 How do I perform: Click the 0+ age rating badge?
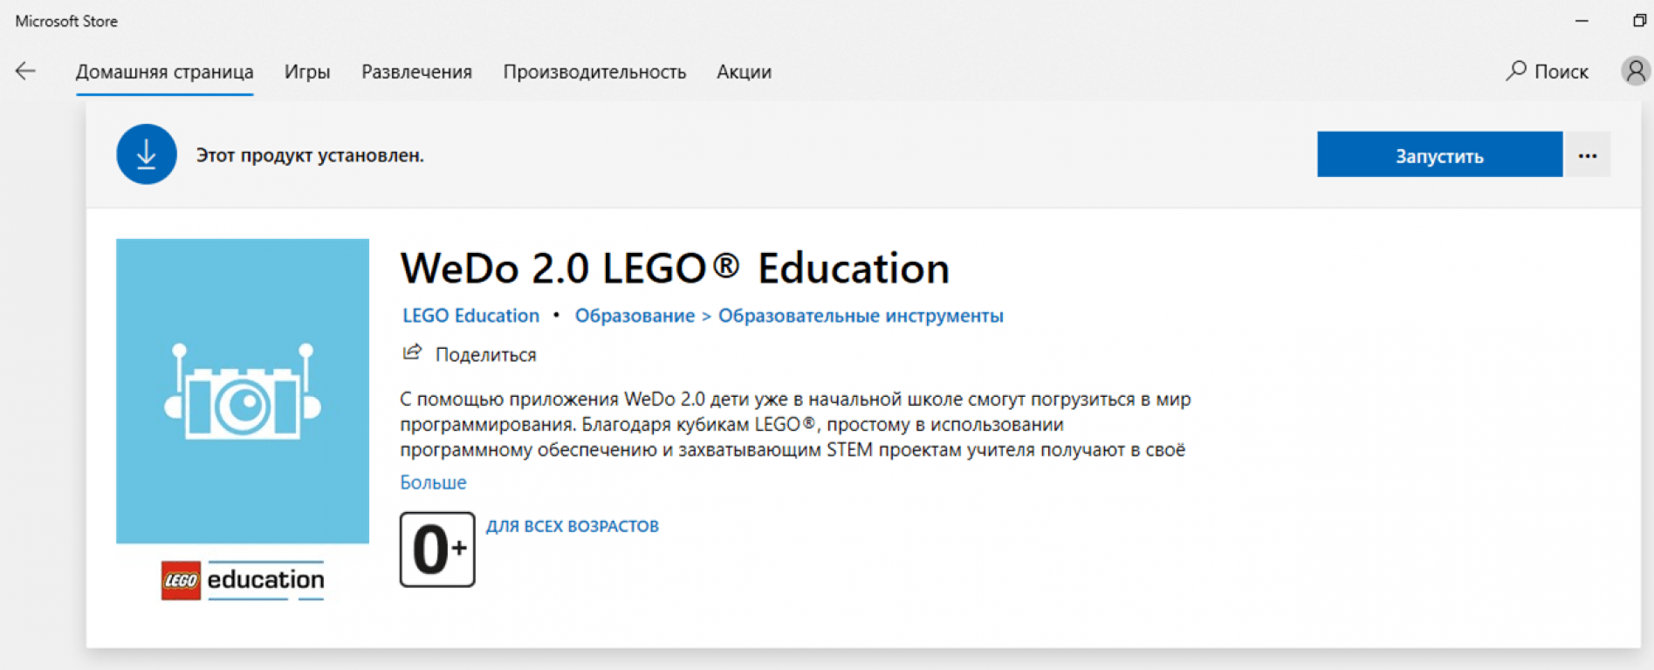(437, 550)
